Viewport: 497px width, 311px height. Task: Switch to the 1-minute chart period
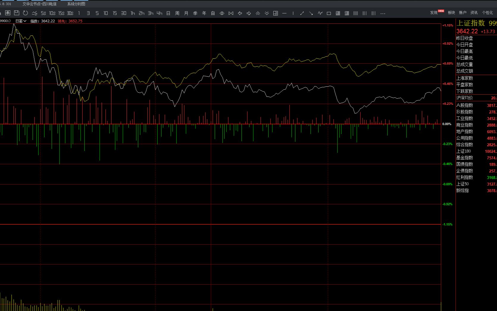point(79,13)
